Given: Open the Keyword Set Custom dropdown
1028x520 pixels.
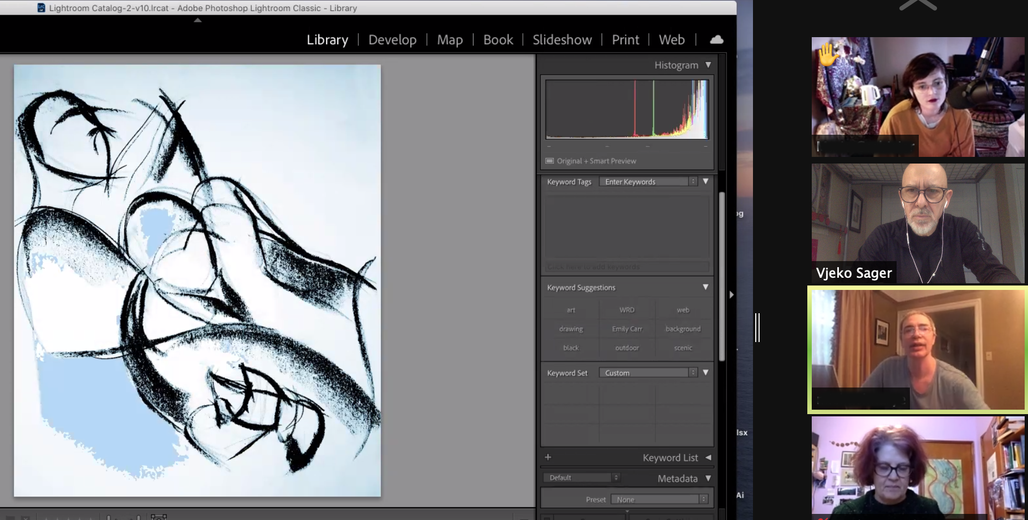Looking at the screenshot, I should tap(648, 373).
